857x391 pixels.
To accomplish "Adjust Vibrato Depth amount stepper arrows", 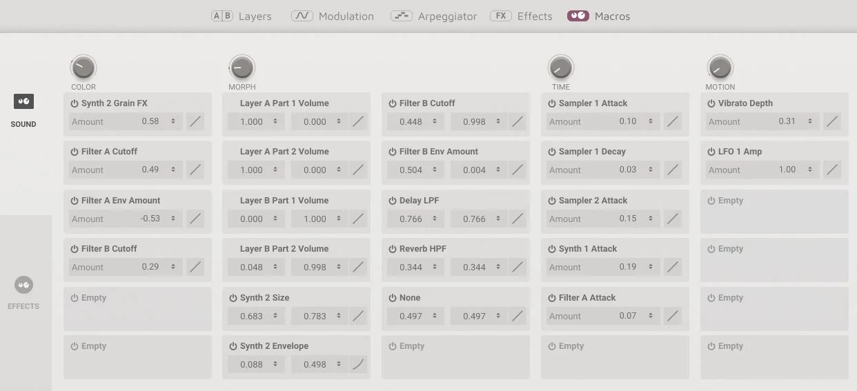I will [810, 121].
